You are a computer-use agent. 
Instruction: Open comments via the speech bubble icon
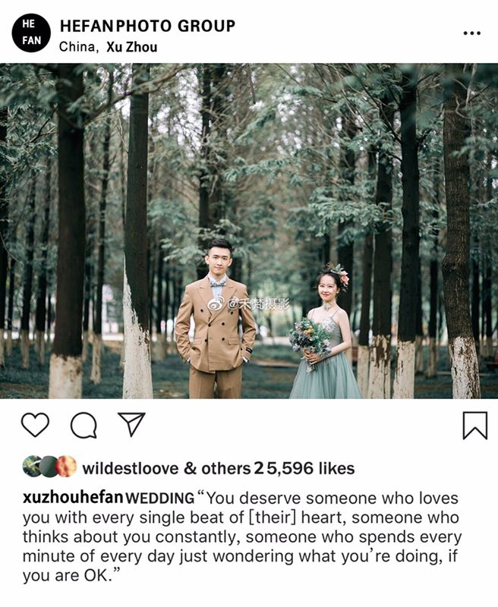point(84,425)
